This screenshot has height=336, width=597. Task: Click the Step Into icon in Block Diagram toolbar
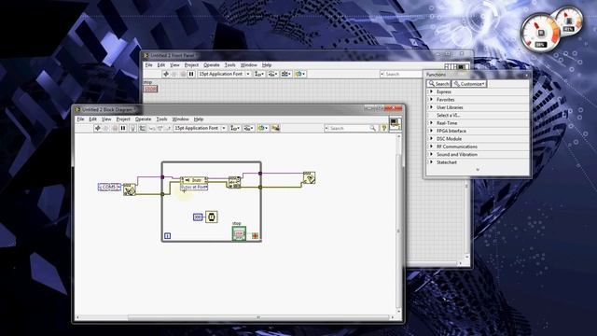pyautogui.click(x=151, y=129)
